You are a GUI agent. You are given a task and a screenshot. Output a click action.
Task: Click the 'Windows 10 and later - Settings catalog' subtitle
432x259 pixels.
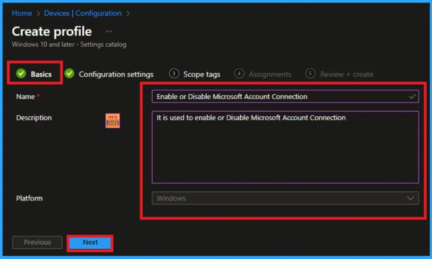(x=69, y=44)
